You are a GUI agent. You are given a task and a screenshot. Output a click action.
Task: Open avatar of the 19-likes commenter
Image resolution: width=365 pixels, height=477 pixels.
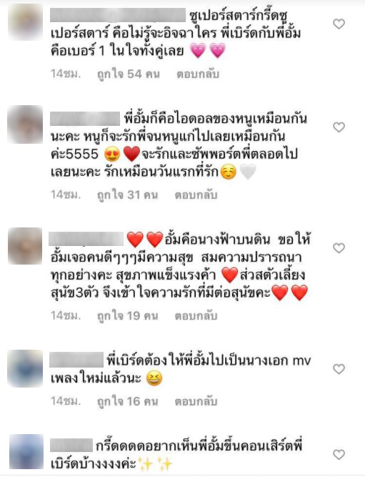coord(25,246)
